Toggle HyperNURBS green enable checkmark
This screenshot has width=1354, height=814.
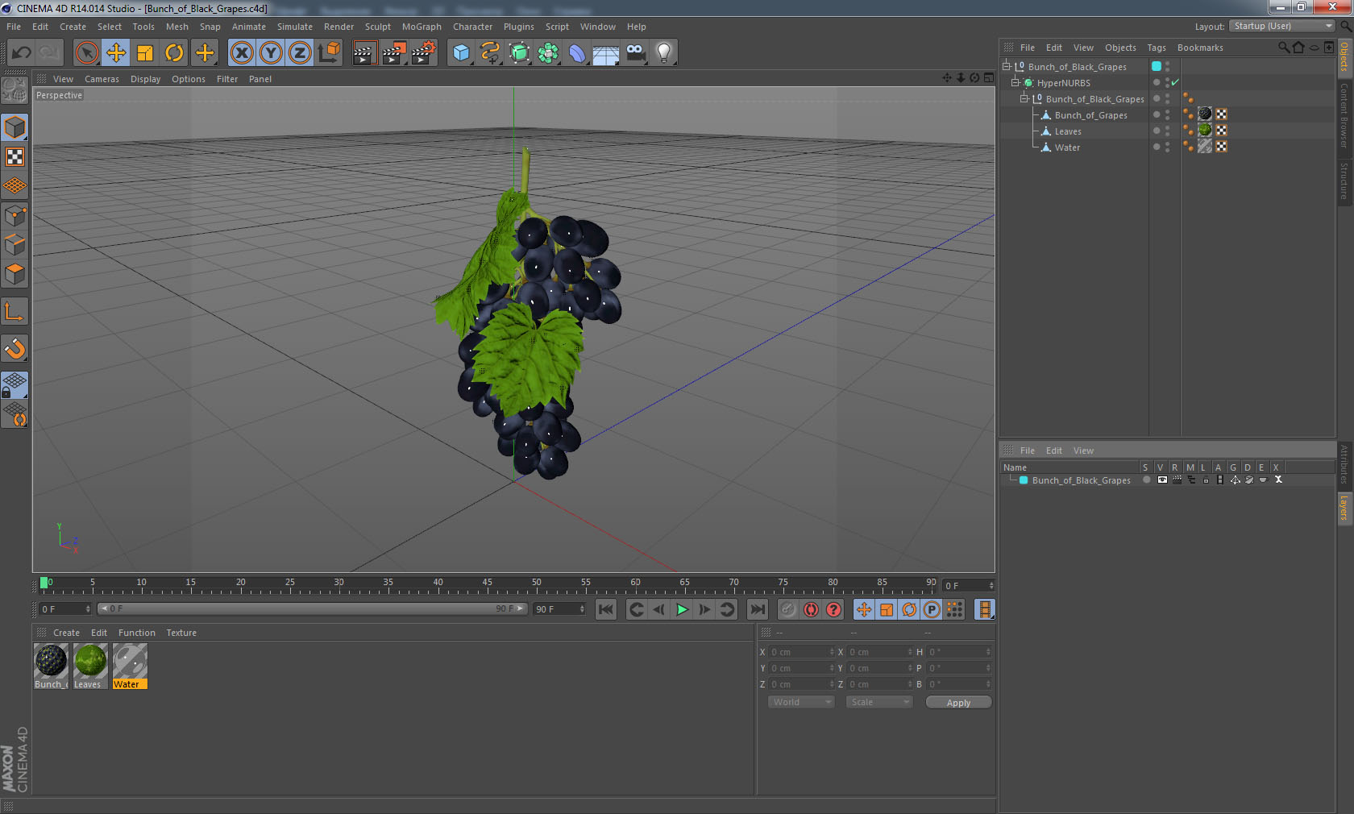[x=1175, y=83]
